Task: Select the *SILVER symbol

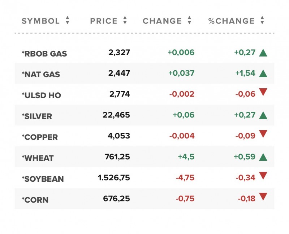Action: 37,116
